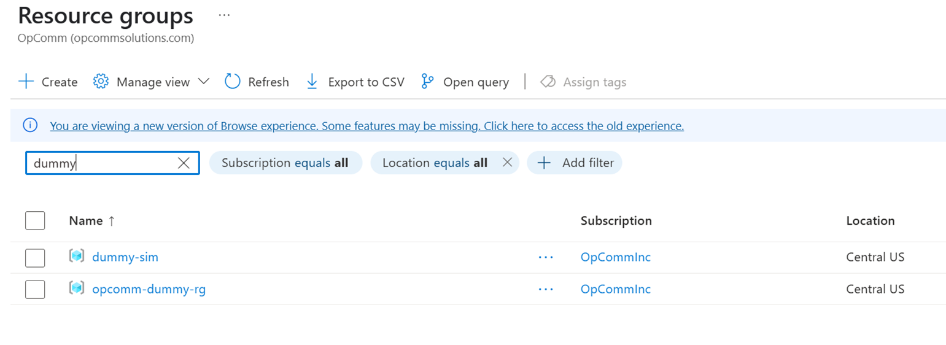Open Location equals all filter
This screenshot has width=946, height=345.
coord(435,163)
